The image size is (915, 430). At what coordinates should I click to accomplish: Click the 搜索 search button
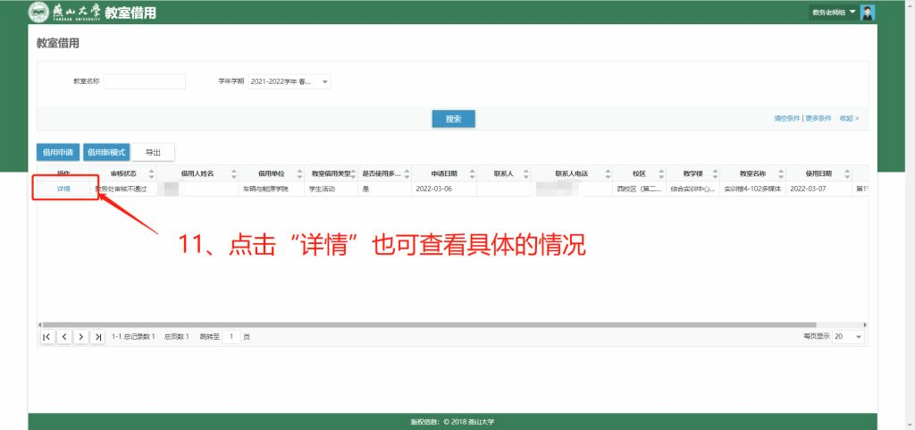click(x=453, y=119)
